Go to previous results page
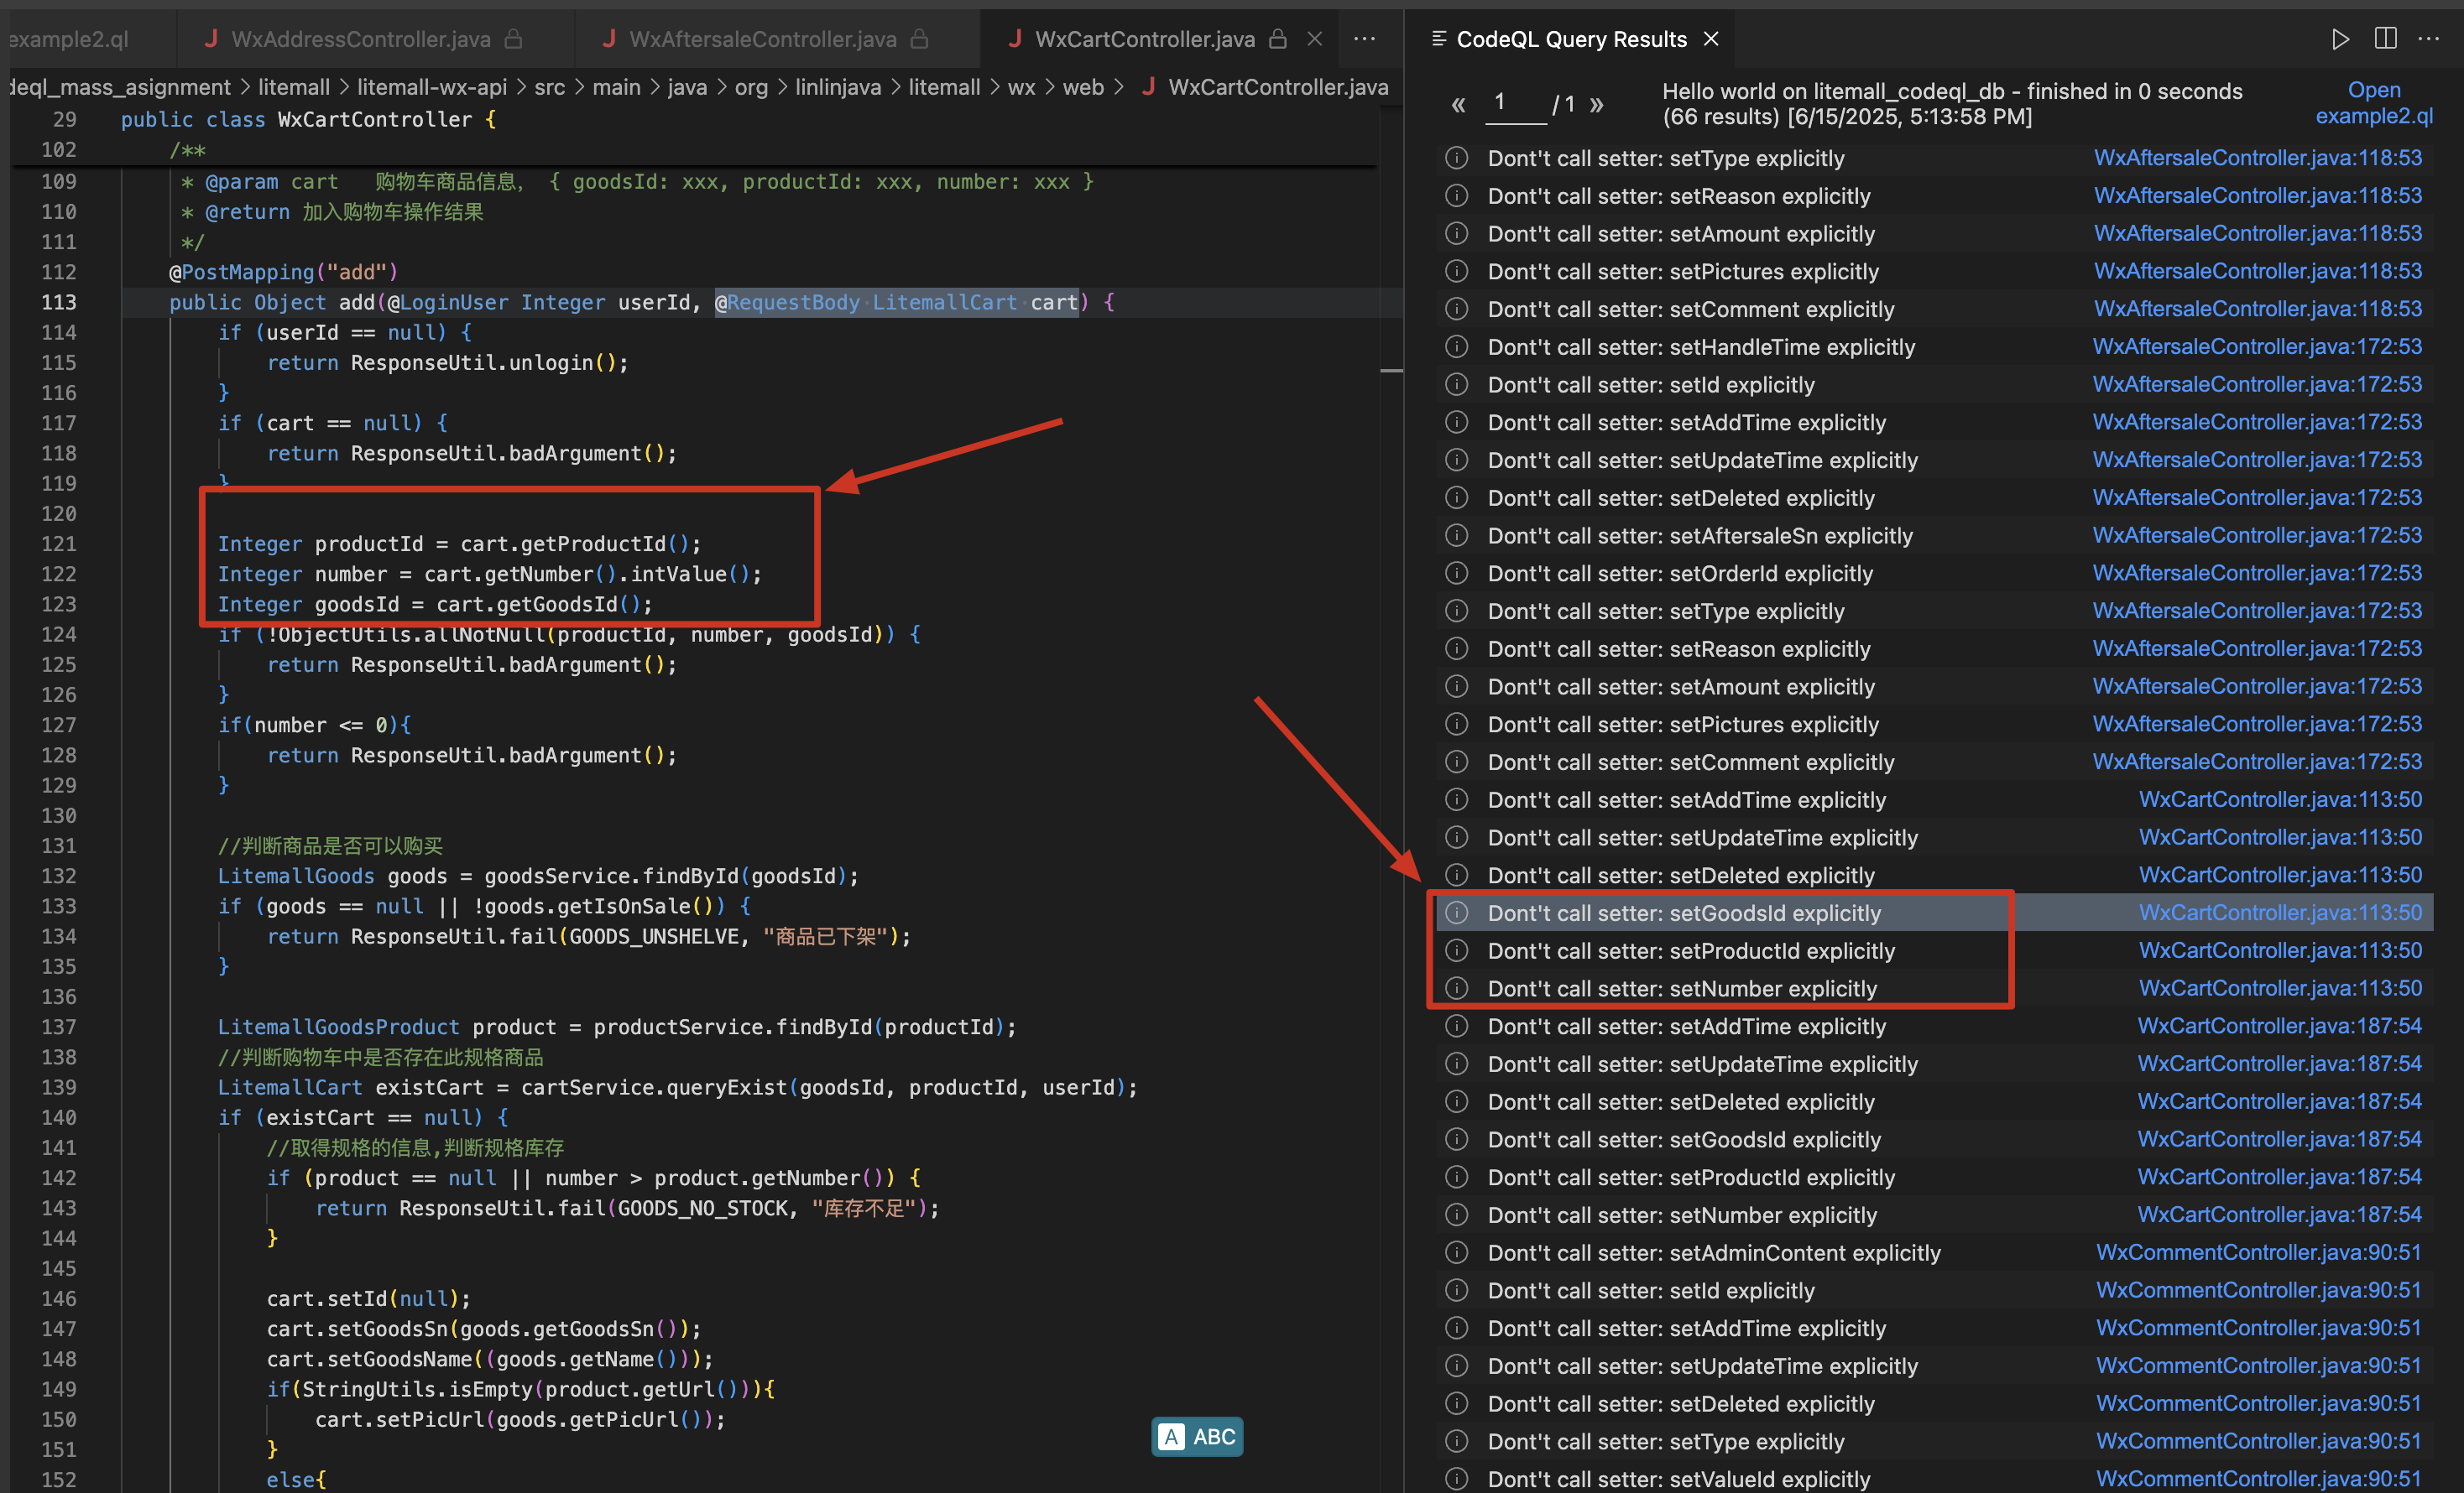Screen dimensions: 2464x1493 click(x=1458, y=104)
